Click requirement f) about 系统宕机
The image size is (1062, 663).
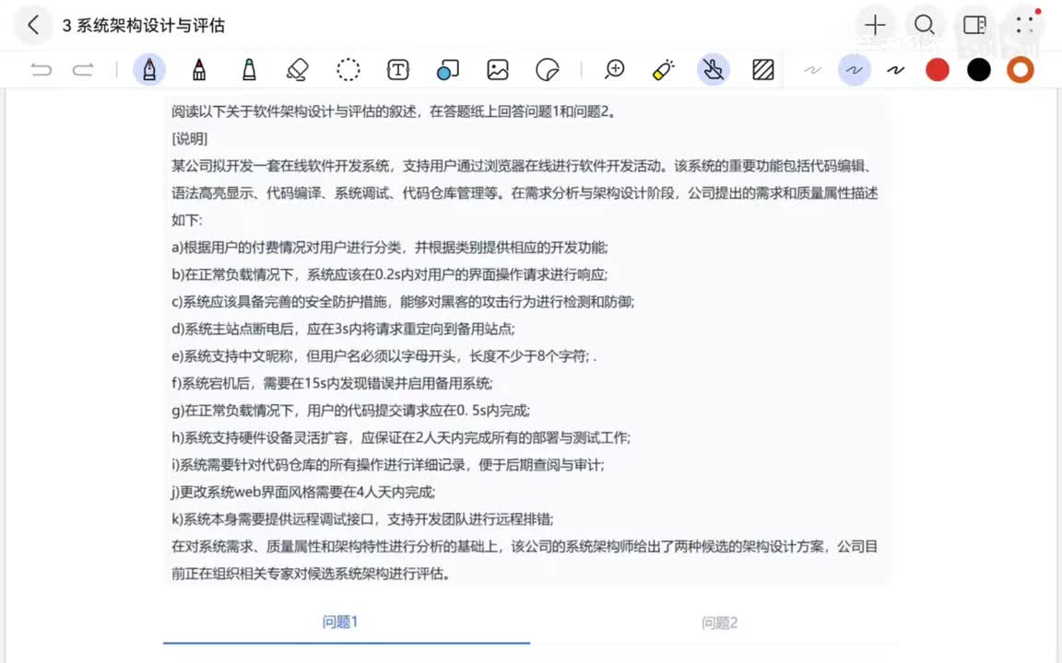(332, 383)
